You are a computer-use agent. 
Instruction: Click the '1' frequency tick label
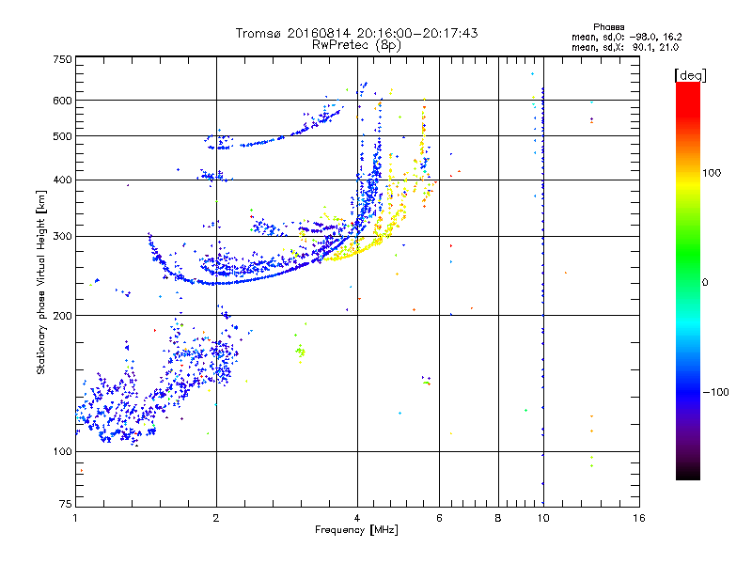click(75, 518)
